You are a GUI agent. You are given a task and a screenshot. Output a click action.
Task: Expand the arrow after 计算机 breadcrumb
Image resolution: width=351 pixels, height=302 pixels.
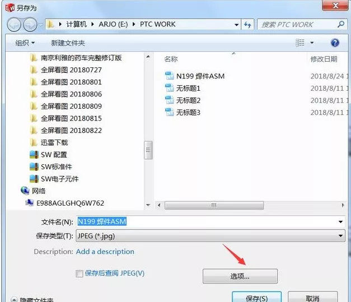tap(92, 24)
